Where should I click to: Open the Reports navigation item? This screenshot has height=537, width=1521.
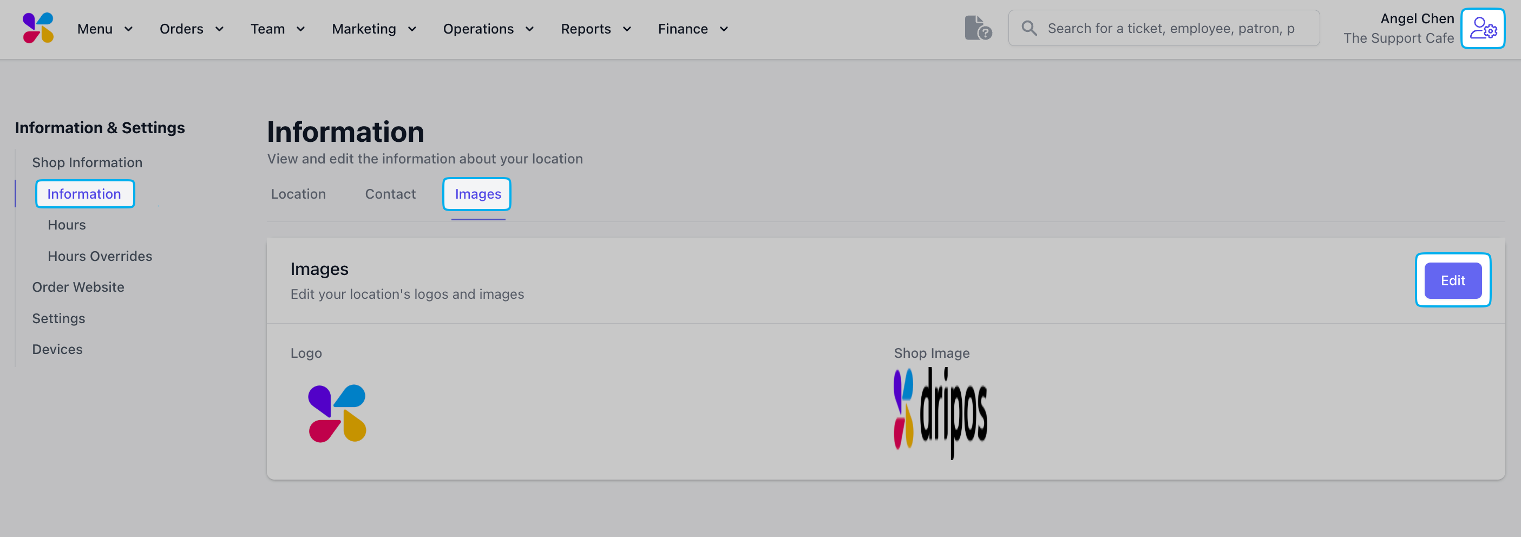[586, 29]
